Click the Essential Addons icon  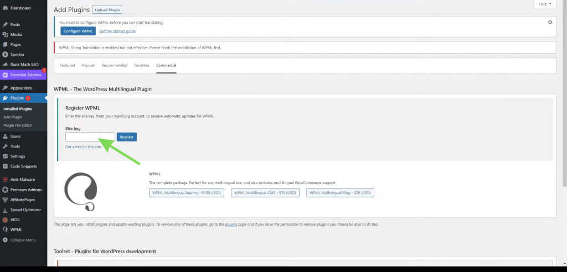(5, 75)
